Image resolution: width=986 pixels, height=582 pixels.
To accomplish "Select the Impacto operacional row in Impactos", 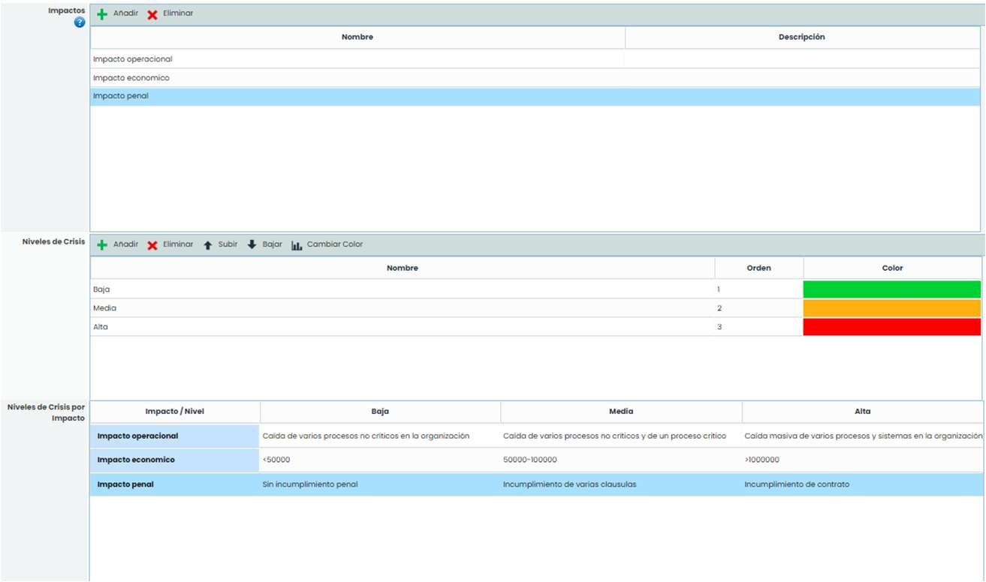I will (x=133, y=59).
